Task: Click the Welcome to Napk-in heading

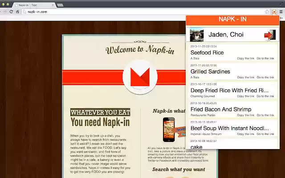Action: pos(140,49)
